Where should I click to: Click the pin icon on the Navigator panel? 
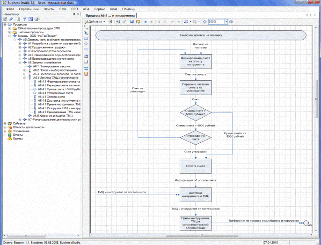tap(74, 14)
